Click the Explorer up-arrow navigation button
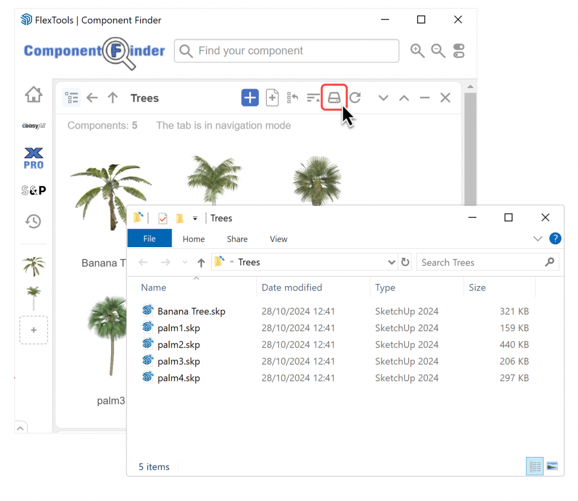This screenshot has height=501, width=578. (201, 263)
